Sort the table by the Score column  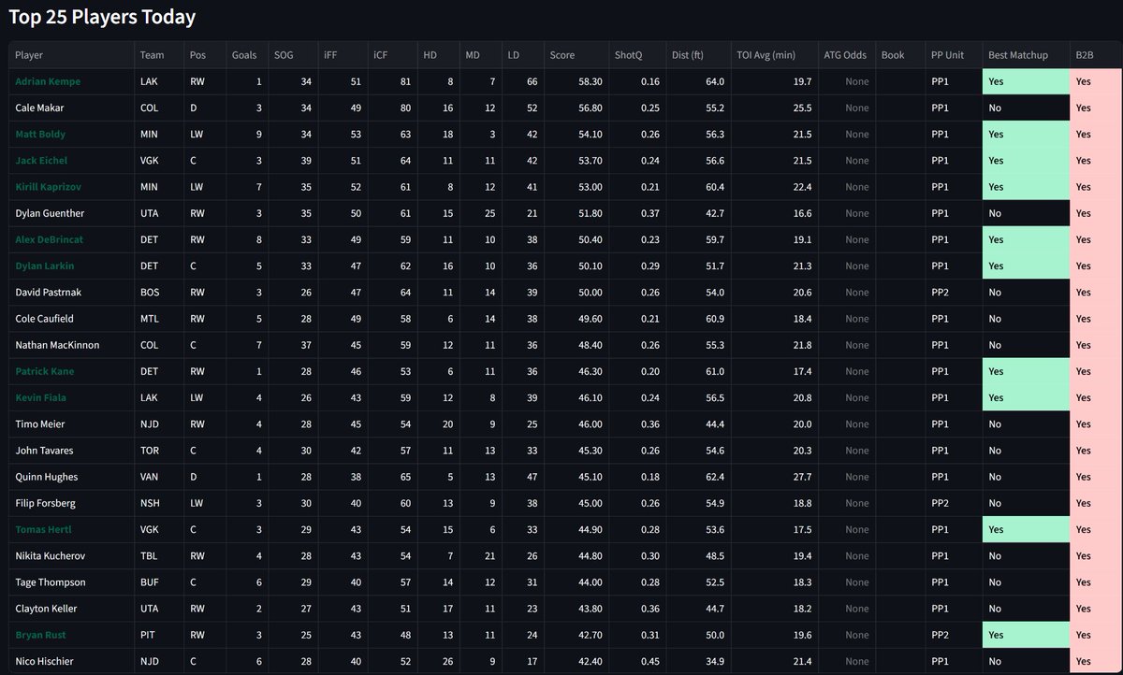pos(562,54)
